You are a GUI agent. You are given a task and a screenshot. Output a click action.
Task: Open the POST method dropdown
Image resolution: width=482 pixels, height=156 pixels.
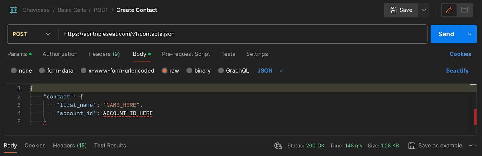pos(31,34)
